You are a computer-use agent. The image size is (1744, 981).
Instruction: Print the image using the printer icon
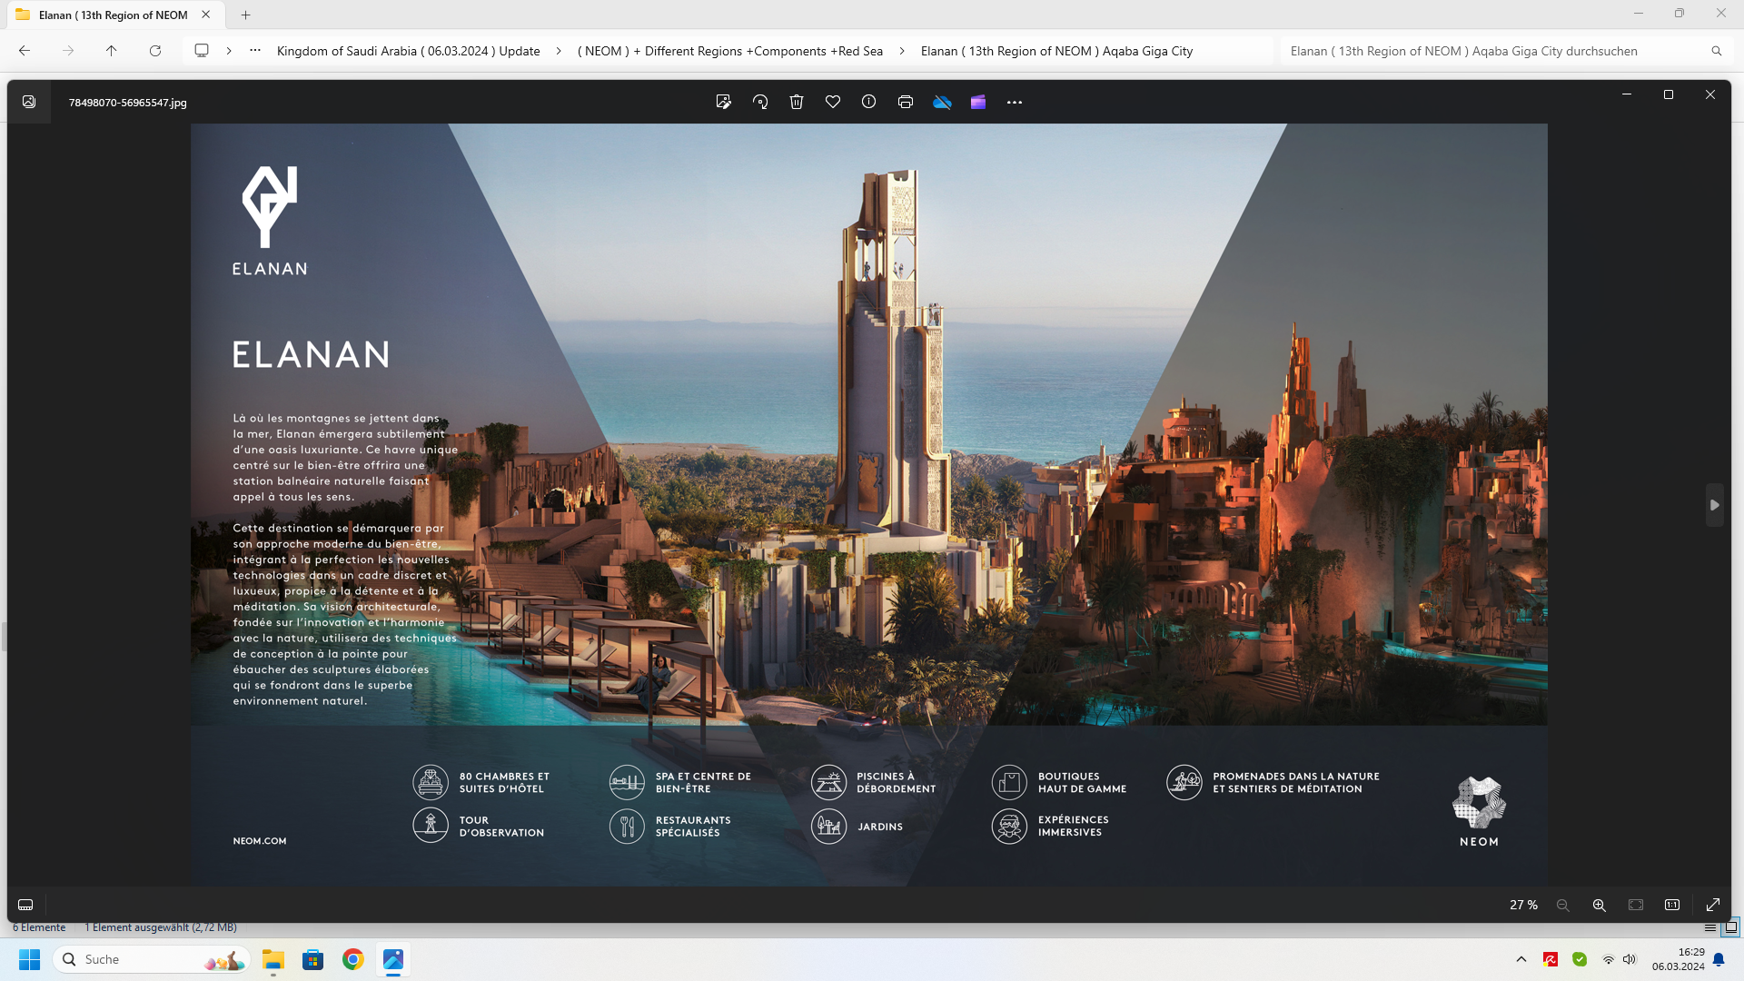[906, 102]
